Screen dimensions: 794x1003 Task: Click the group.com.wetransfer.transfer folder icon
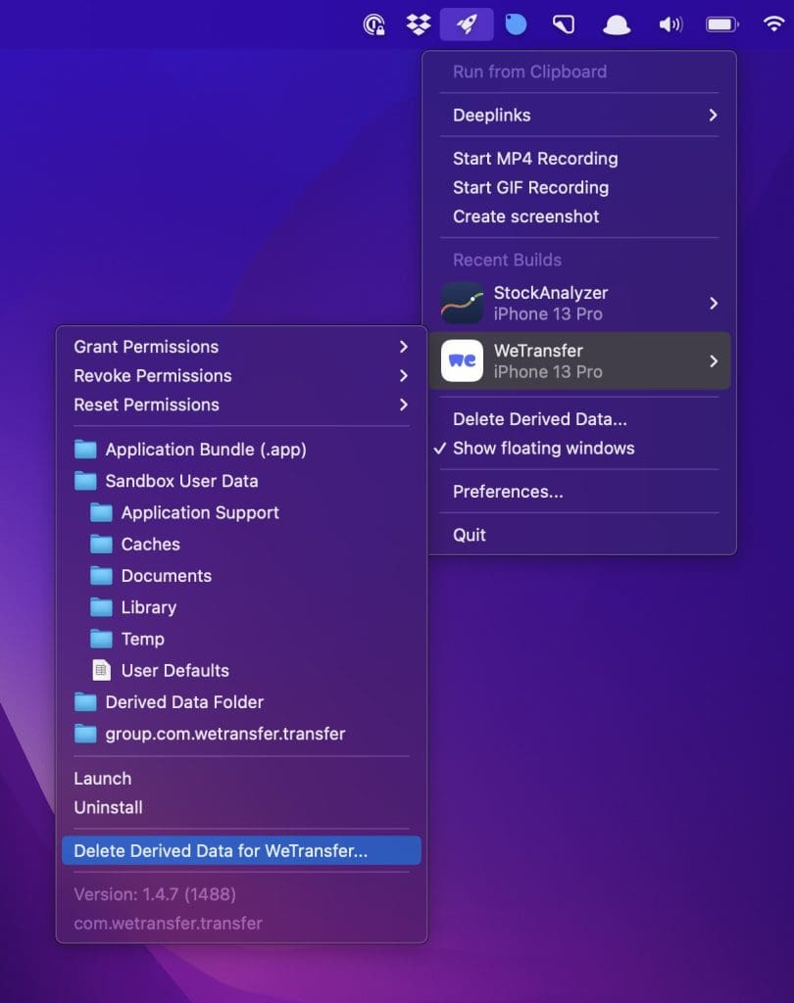click(85, 734)
